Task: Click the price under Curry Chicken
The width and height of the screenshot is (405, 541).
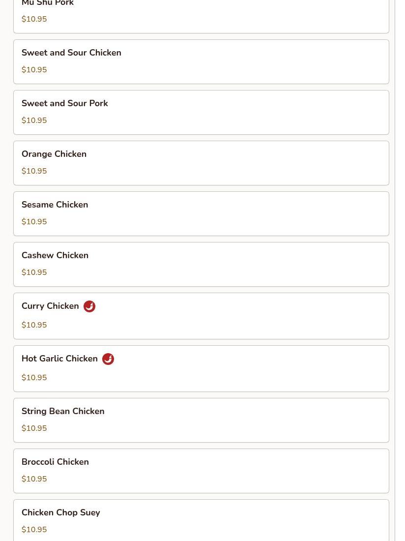Action: coord(34,325)
